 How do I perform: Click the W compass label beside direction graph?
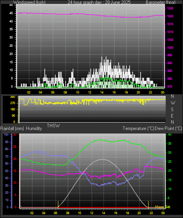pyautogui.click(x=173, y=103)
